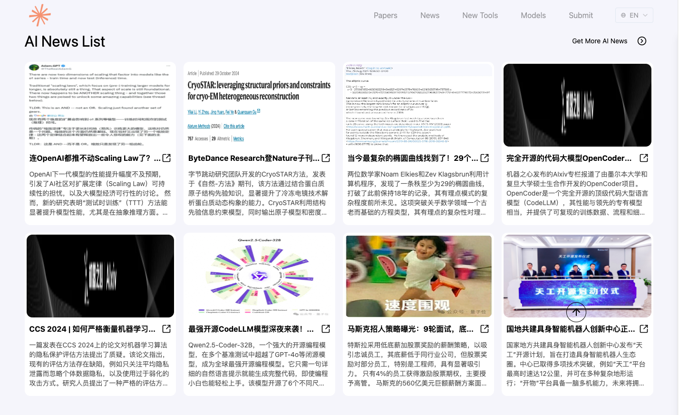Open the 天工开源启动仪式 ceremony thumbnail
The image size is (679, 415).
click(x=577, y=276)
